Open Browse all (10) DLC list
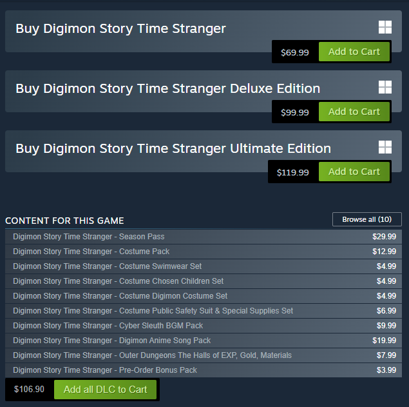The height and width of the screenshot is (407, 409). pos(366,219)
